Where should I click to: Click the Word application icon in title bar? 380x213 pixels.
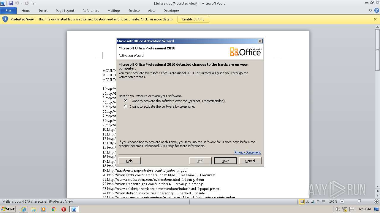[3, 3]
